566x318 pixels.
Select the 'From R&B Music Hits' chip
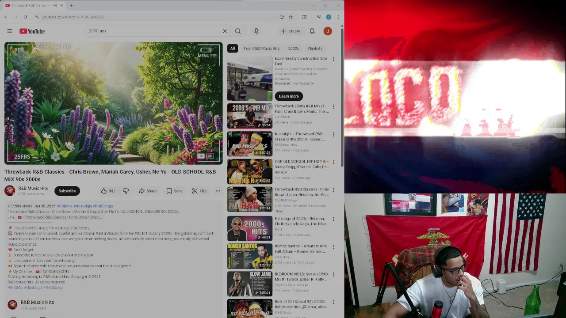(261, 49)
